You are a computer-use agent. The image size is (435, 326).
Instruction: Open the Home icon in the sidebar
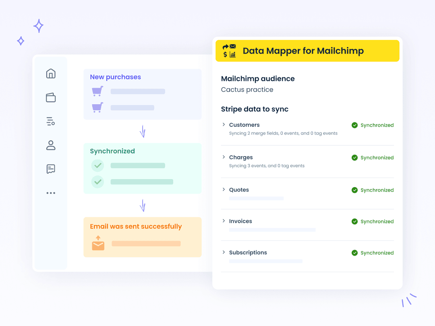51,74
